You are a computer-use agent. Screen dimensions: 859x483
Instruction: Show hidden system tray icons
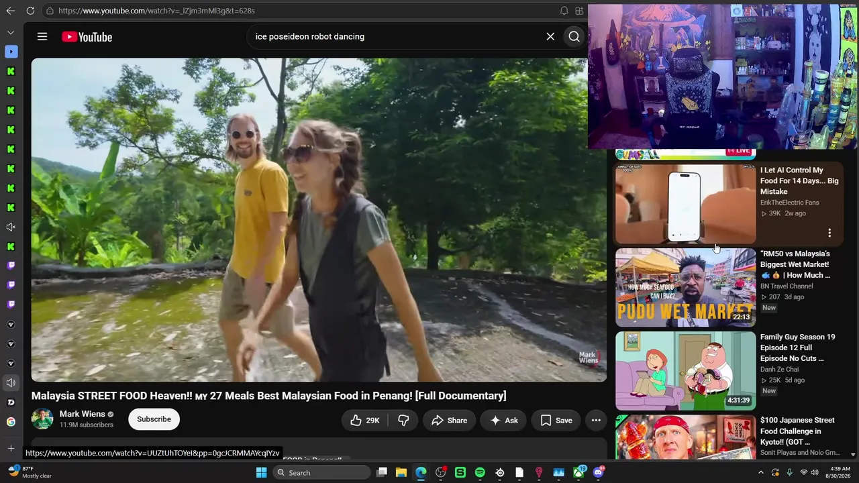click(x=761, y=472)
